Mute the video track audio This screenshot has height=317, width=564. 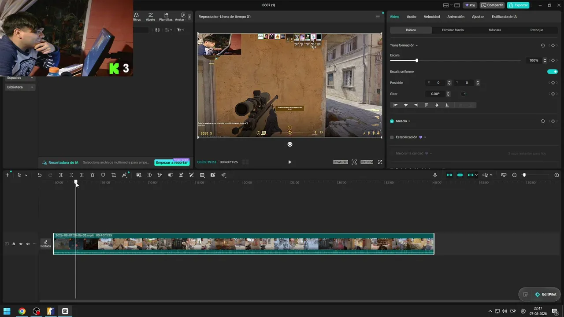(28, 244)
